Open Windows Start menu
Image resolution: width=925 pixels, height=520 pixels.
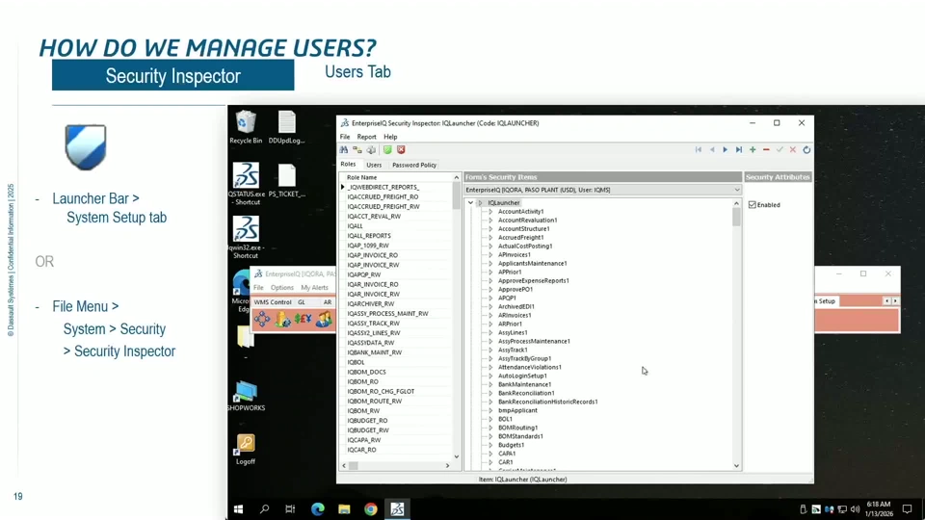click(x=238, y=509)
